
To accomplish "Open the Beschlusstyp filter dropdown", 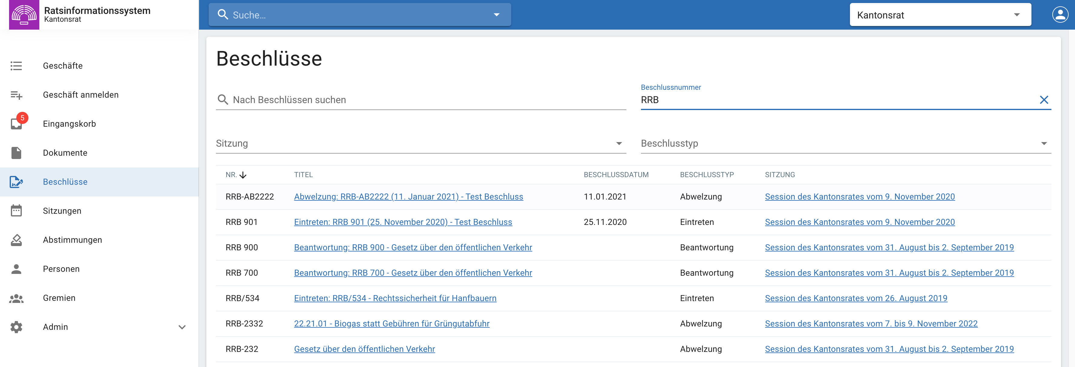I will click(1044, 144).
